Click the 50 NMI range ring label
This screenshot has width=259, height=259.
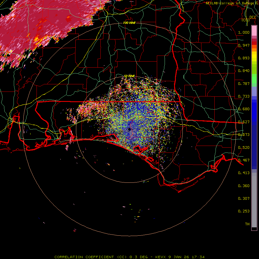click(x=129, y=76)
